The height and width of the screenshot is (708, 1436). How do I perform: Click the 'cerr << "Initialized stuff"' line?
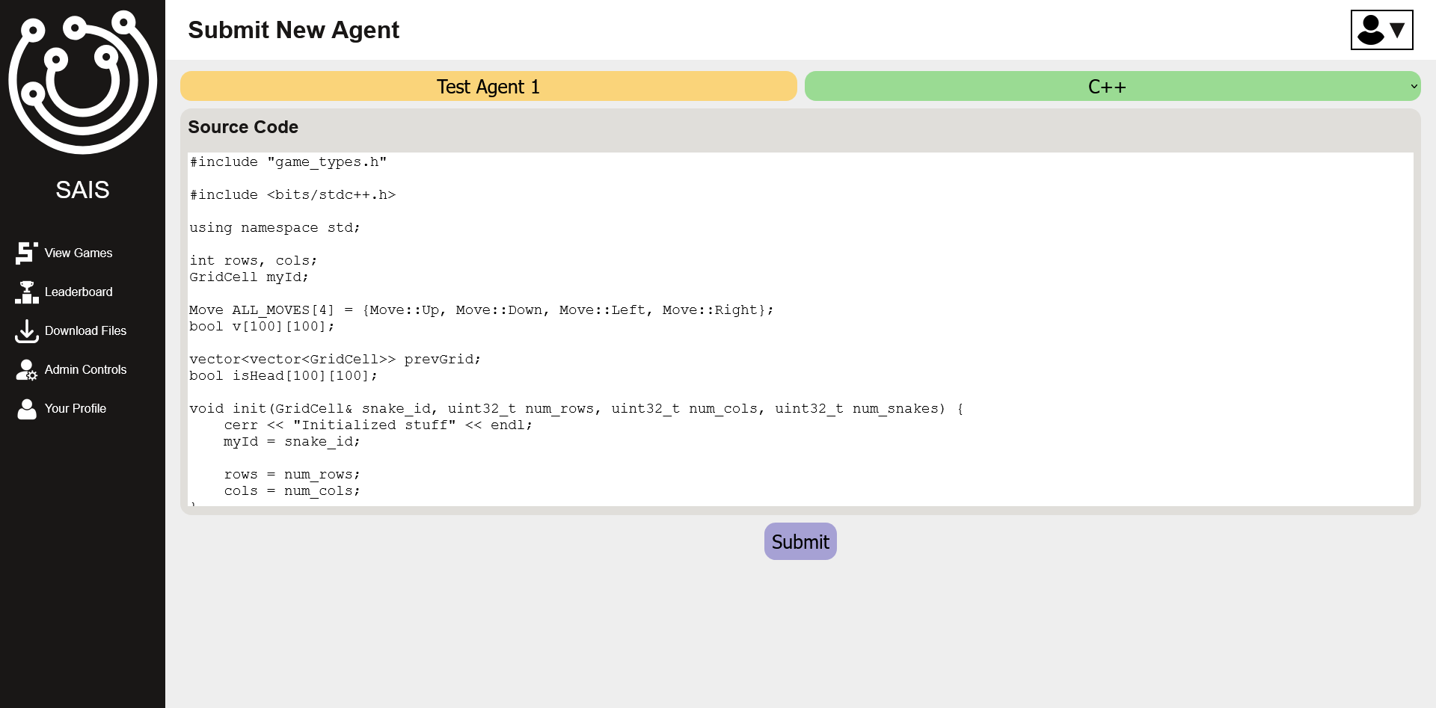click(x=378, y=425)
